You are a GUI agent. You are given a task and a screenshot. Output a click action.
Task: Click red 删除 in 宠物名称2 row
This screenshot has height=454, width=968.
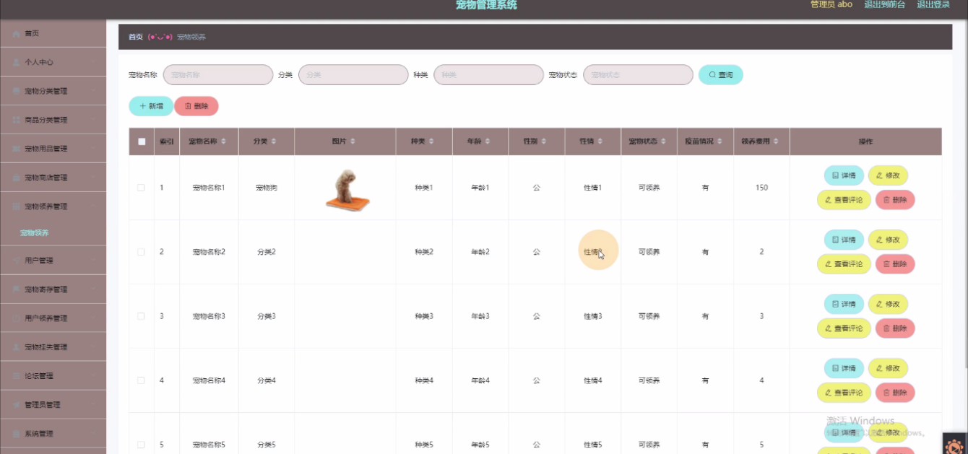click(895, 264)
